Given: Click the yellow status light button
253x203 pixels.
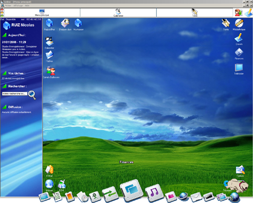Looking at the screenshot, I should pos(2,13).
